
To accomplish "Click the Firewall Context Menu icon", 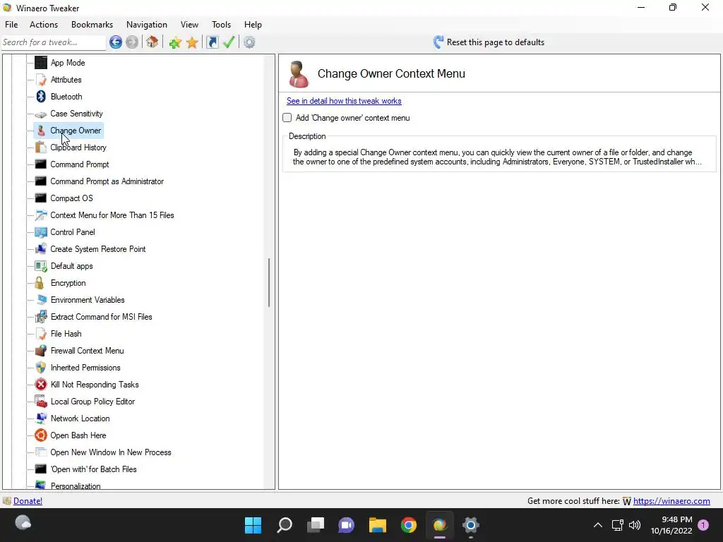I will pyautogui.click(x=41, y=351).
